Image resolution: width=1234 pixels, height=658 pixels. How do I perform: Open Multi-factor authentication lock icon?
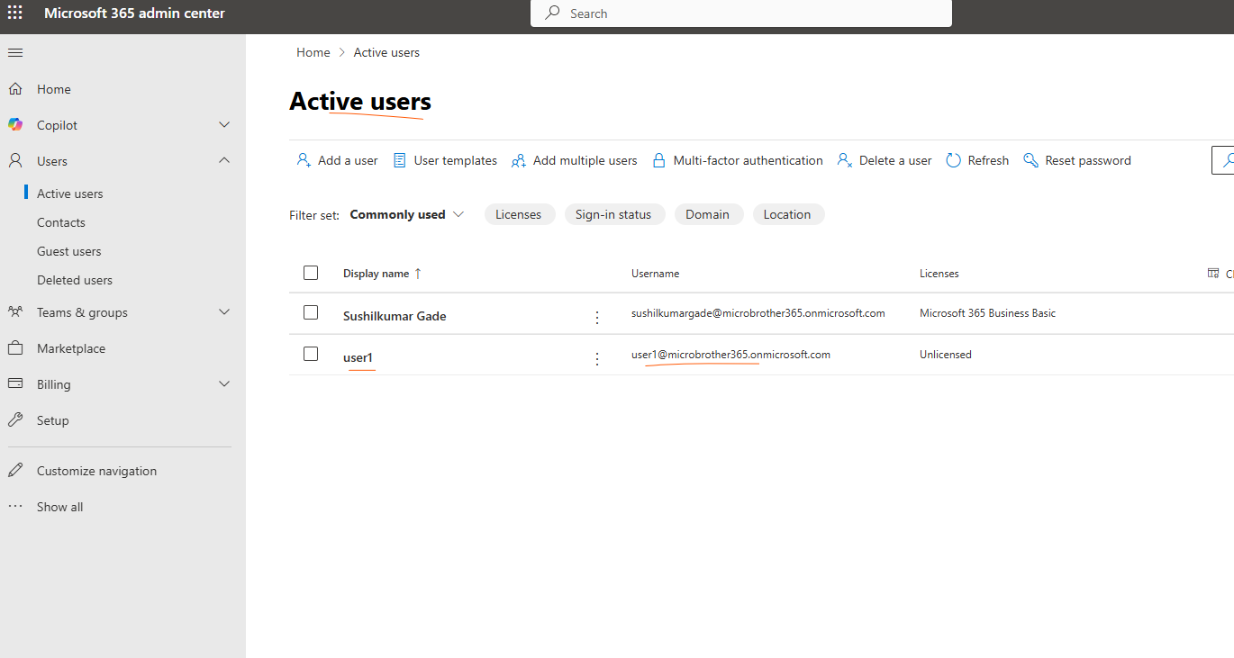point(659,160)
